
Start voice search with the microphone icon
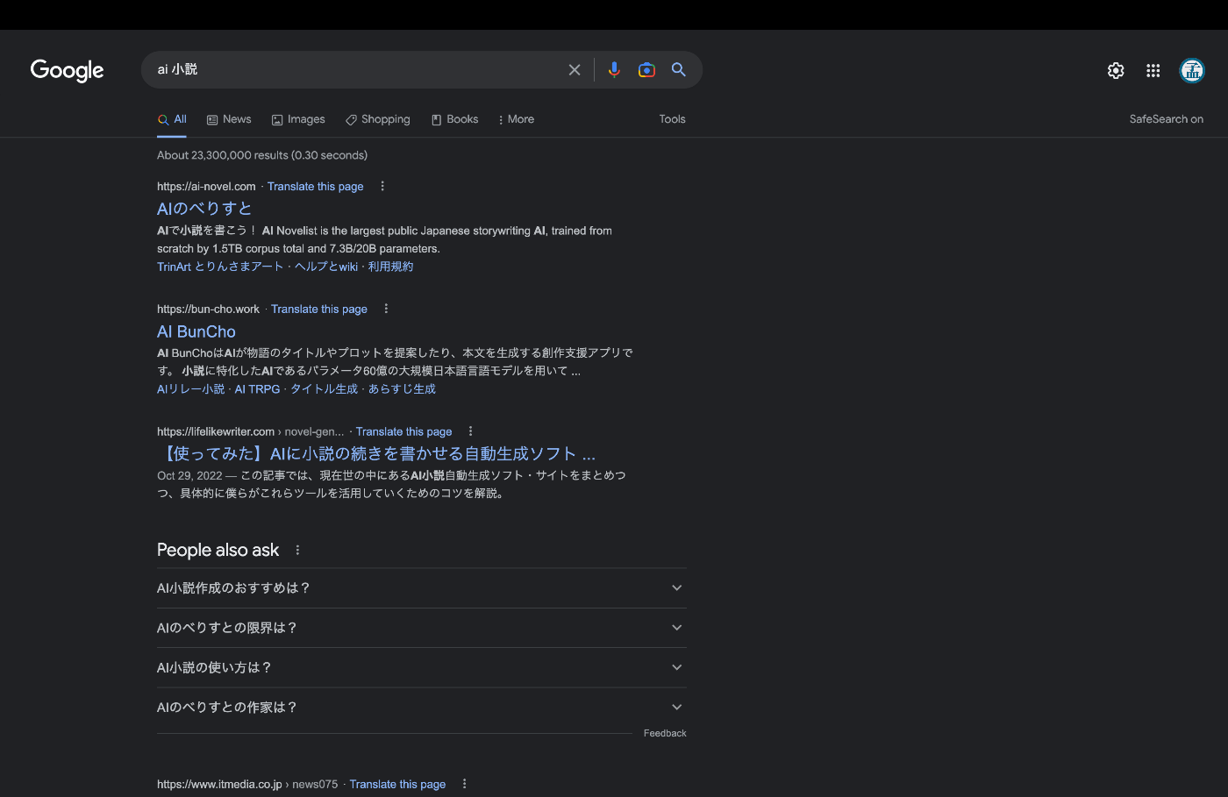[x=614, y=70]
